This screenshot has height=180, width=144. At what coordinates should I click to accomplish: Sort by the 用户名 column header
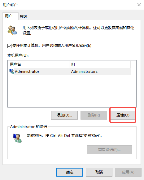pos(38,64)
